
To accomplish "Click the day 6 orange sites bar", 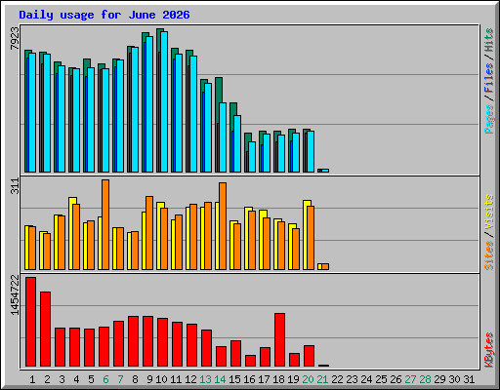I will 105,224.
